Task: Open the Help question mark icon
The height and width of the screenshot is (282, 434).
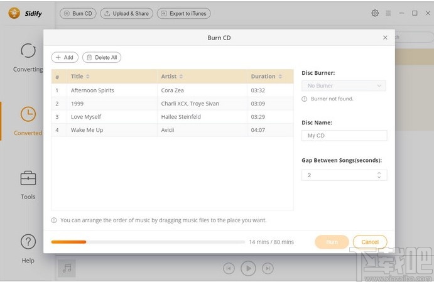Action: 28,242
